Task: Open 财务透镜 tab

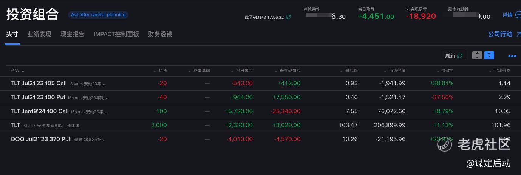Action: coord(160,34)
